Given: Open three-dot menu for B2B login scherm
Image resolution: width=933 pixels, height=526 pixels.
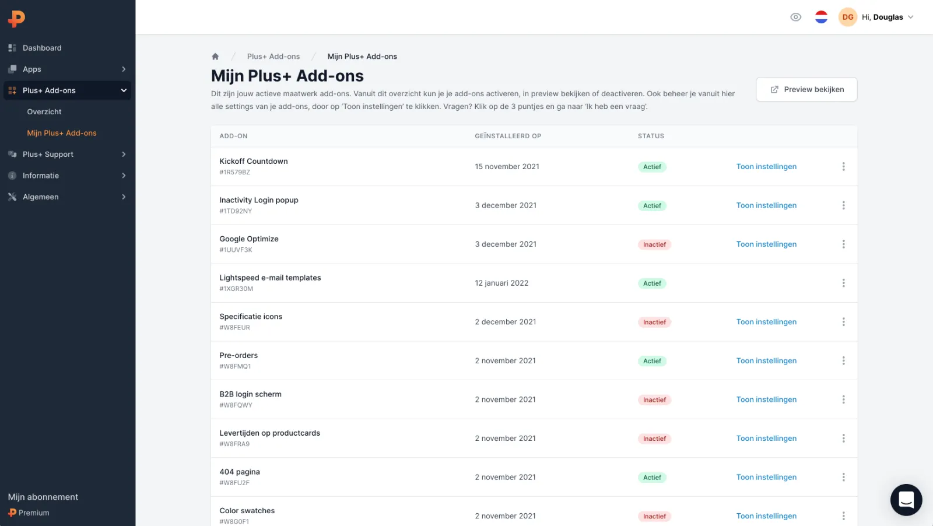Looking at the screenshot, I should click(x=843, y=399).
